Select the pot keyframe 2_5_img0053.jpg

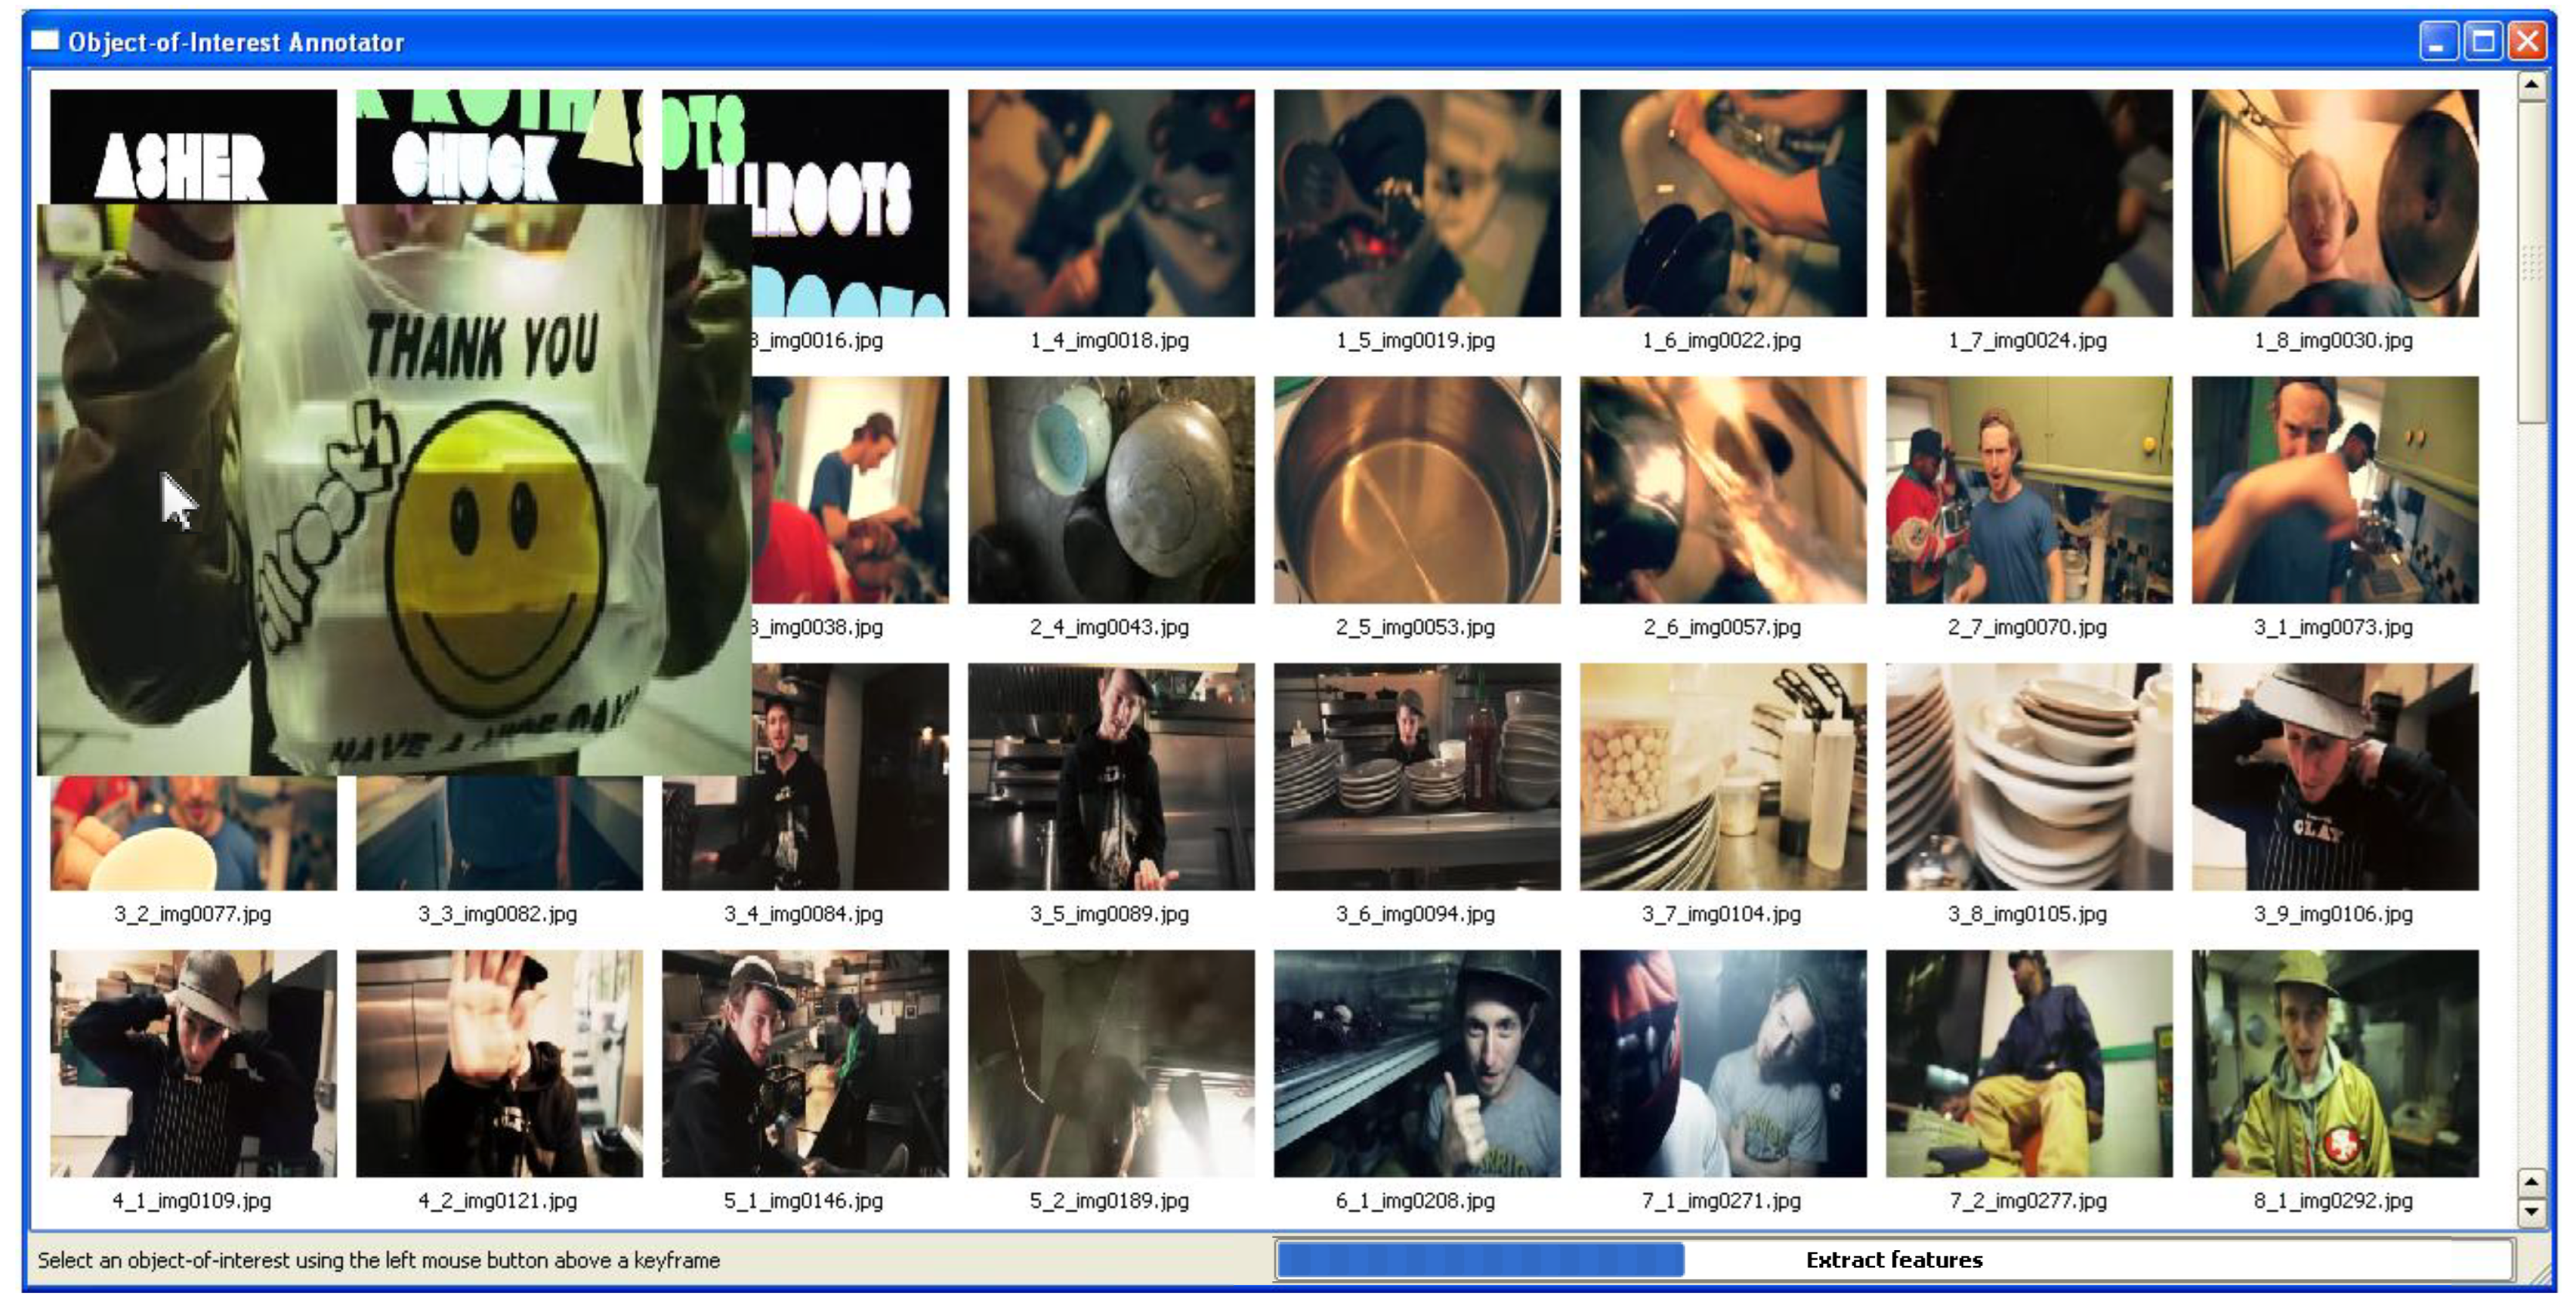(1416, 489)
